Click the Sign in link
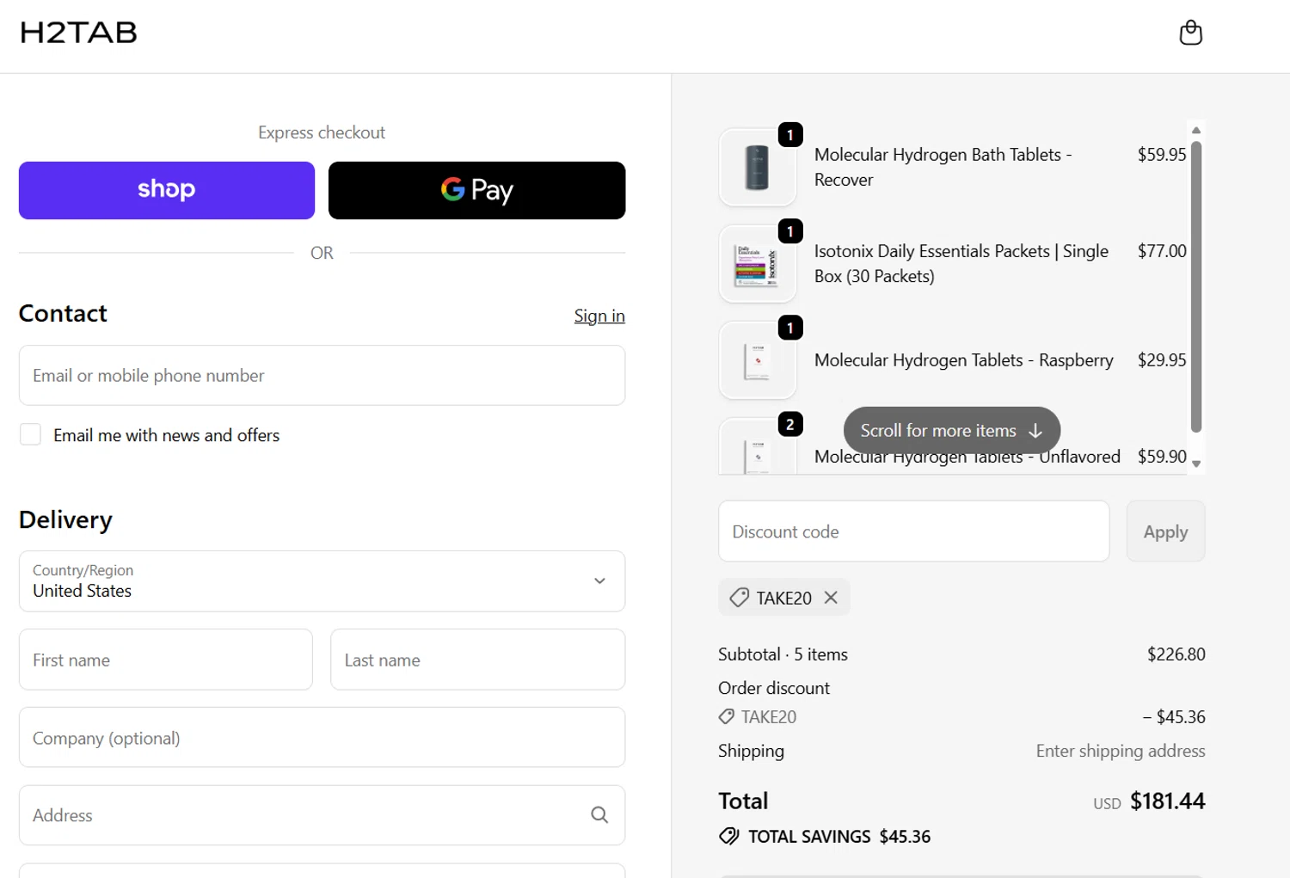Viewport: 1290px width, 878px height. (x=599, y=316)
